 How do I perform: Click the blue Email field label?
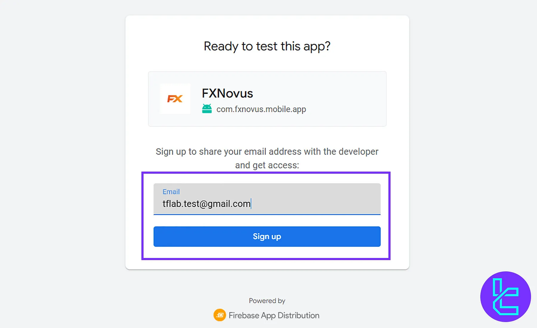171,192
